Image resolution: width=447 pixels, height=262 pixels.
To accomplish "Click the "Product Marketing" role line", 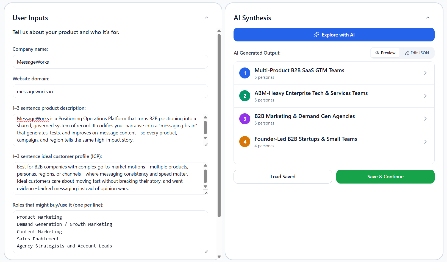I will point(39,217).
